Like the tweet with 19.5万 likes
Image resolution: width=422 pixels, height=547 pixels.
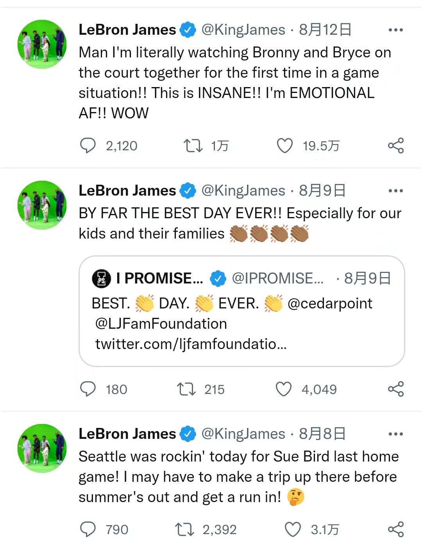pos(285,146)
